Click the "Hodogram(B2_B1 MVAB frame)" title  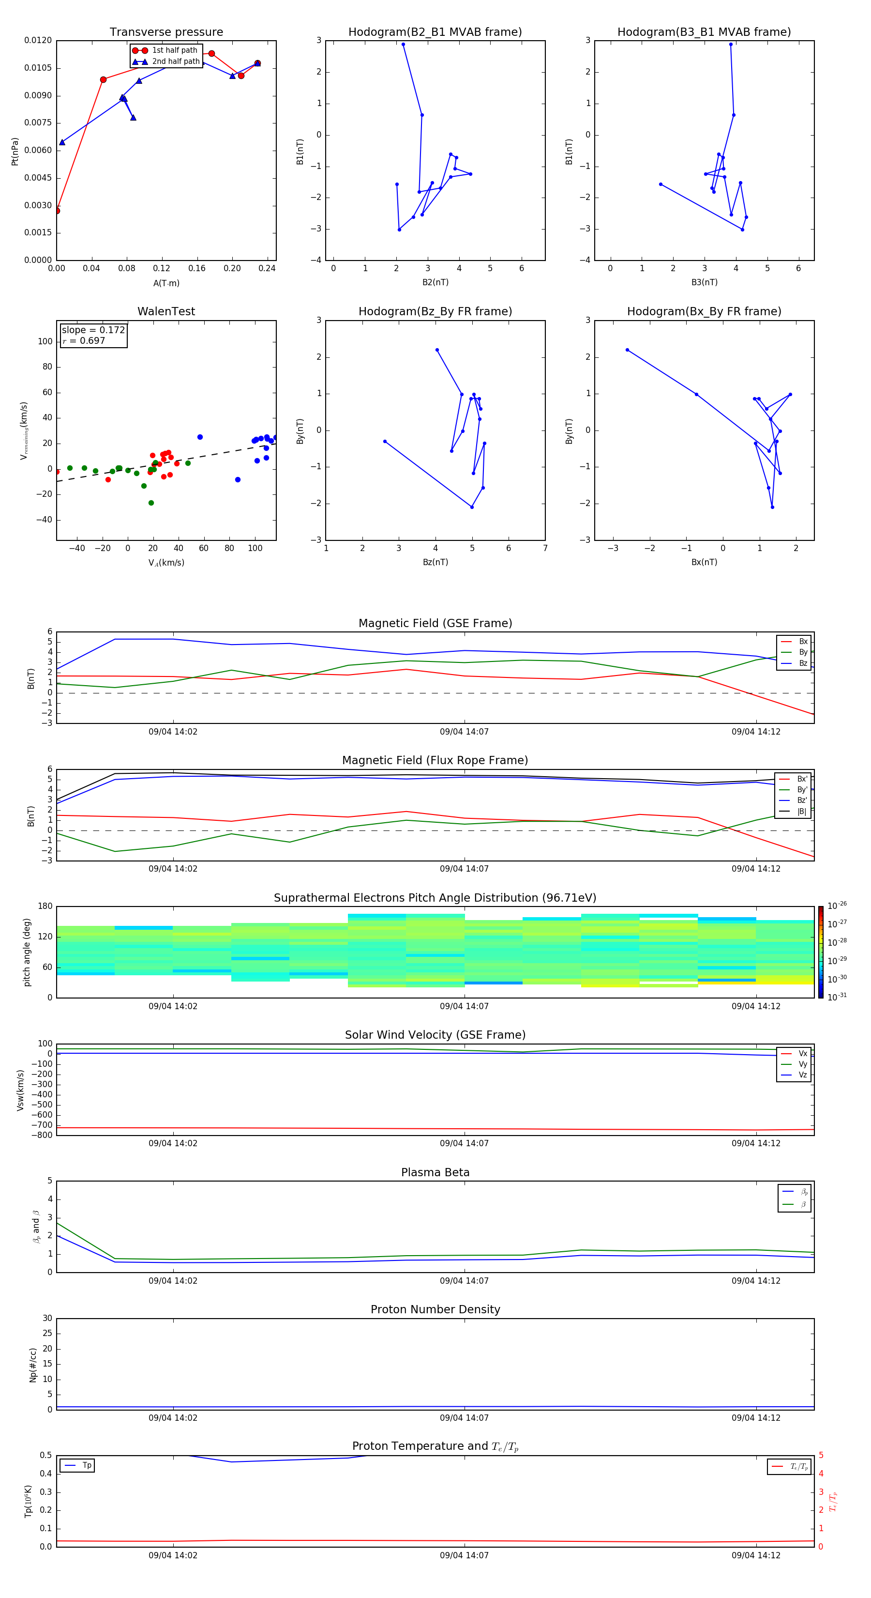click(x=435, y=32)
